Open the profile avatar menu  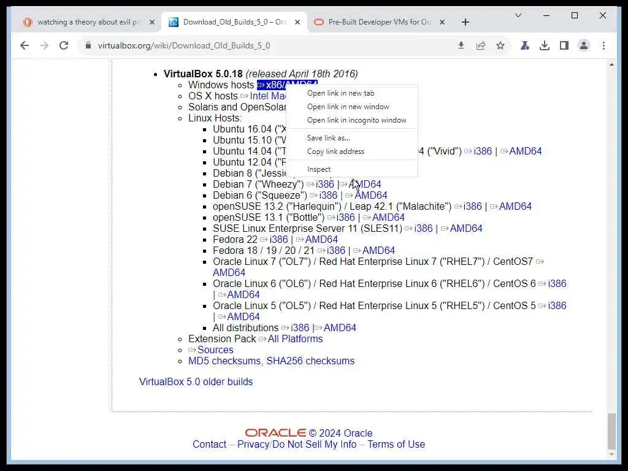[x=584, y=45]
